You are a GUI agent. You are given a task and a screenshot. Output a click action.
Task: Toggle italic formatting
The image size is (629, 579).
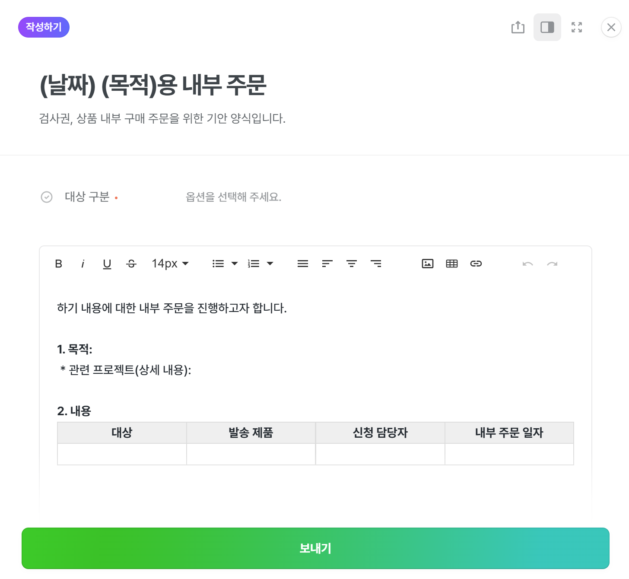[83, 264]
